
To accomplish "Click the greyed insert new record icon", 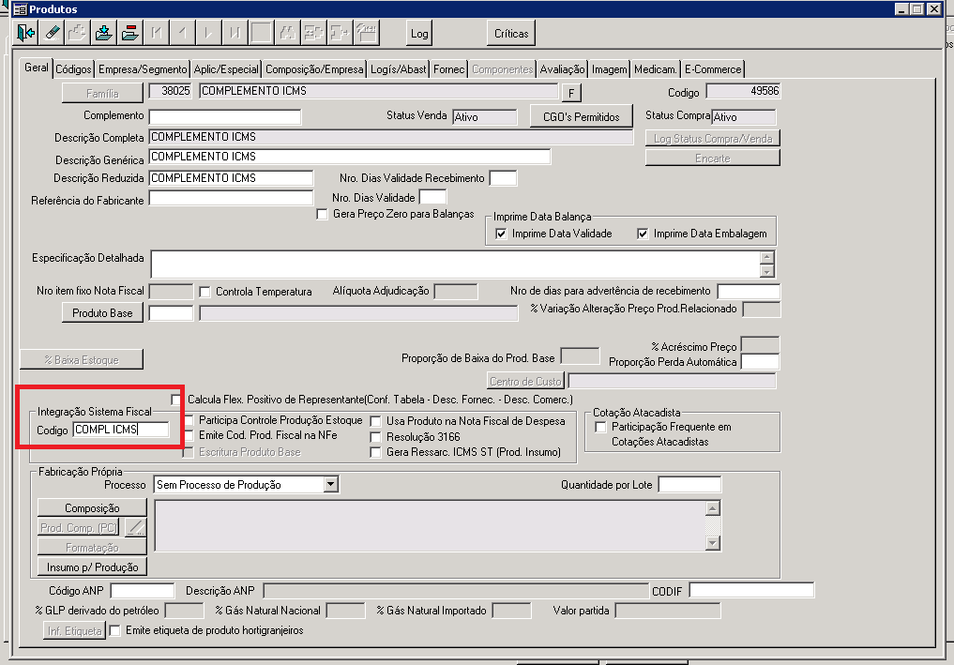I will pos(78,32).
